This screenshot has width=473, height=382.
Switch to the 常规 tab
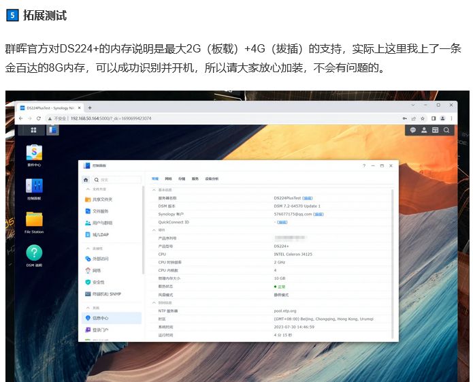point(155,179)
